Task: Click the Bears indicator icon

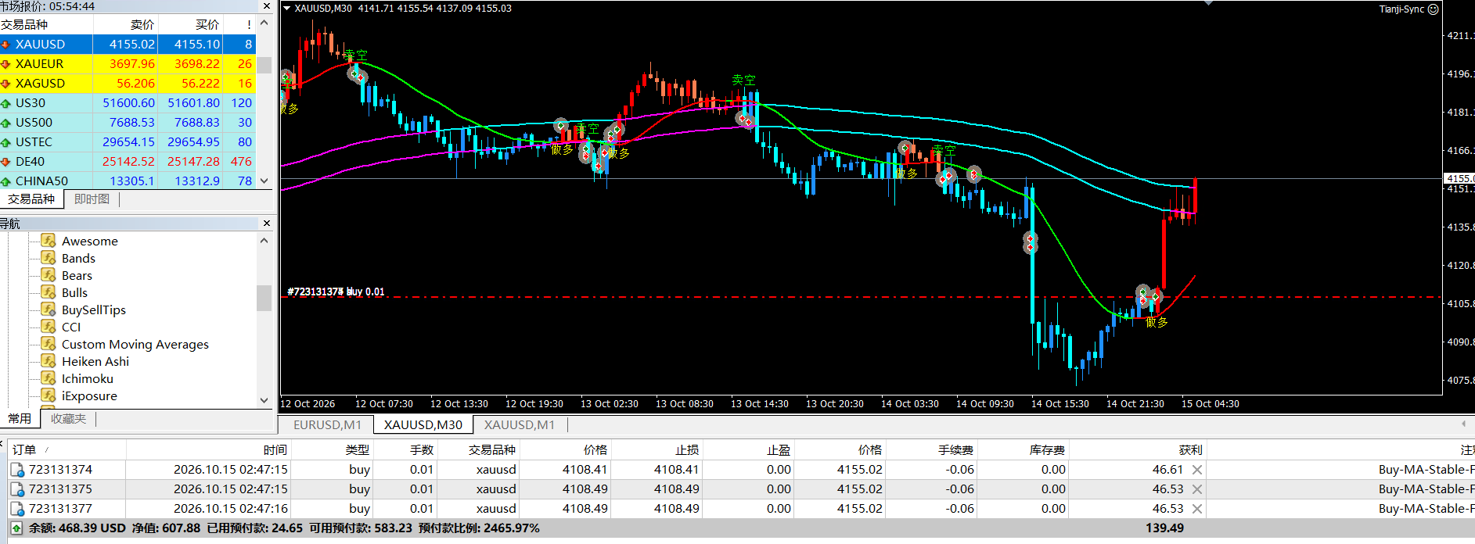Action: pos(49,275)
